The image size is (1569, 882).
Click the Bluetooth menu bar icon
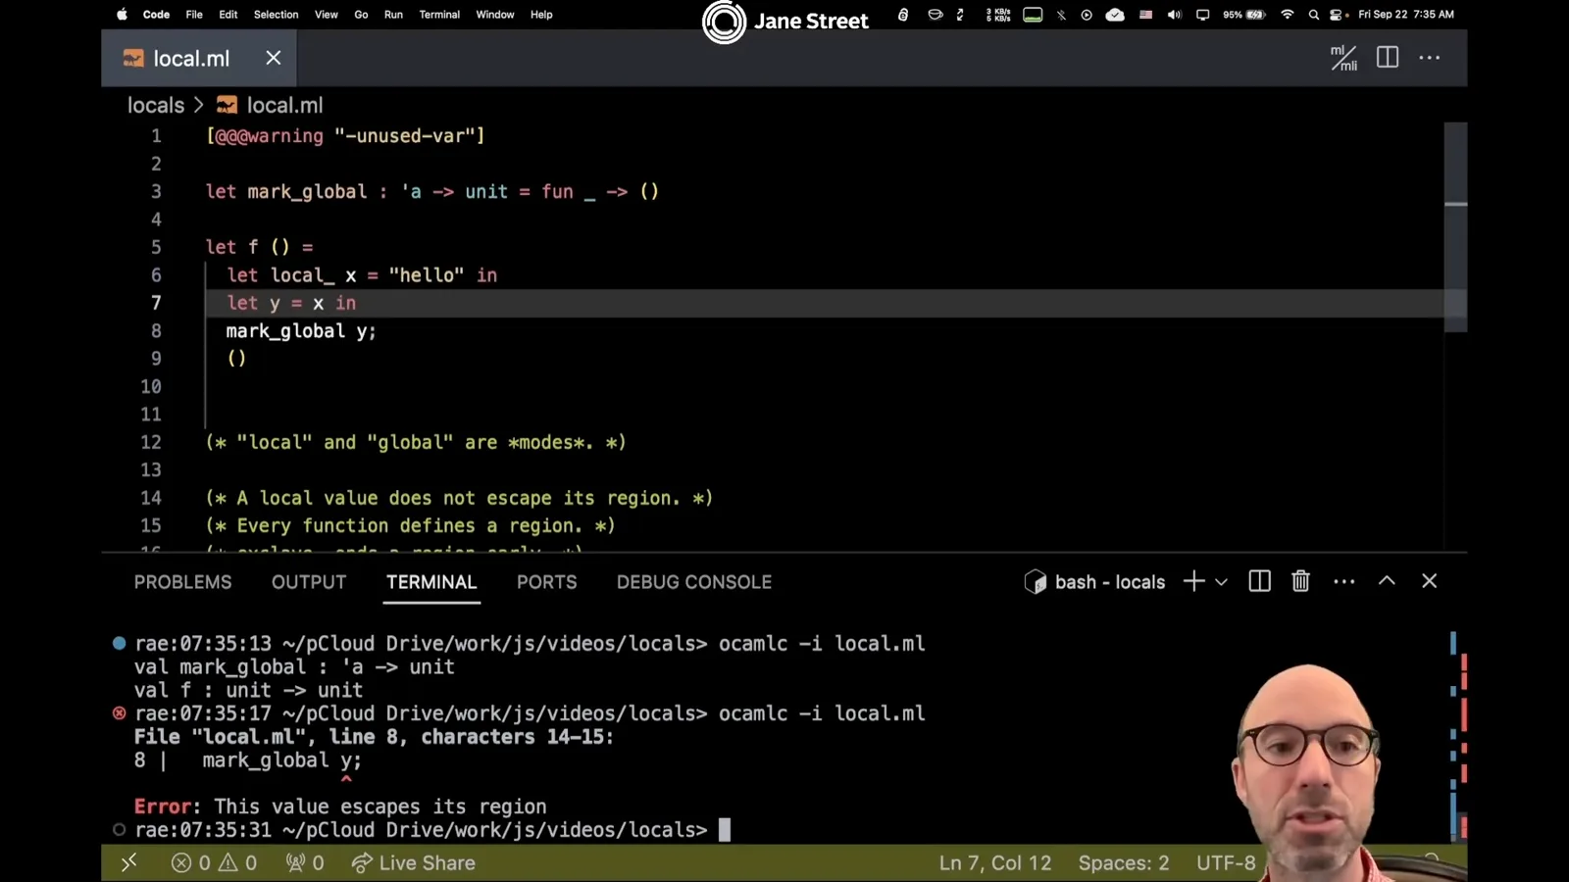1061,15
